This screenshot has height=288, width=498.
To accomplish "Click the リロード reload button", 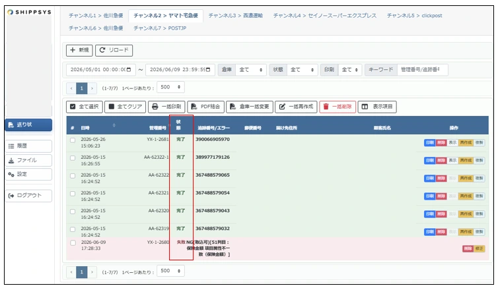I will [x=114, y=50].
